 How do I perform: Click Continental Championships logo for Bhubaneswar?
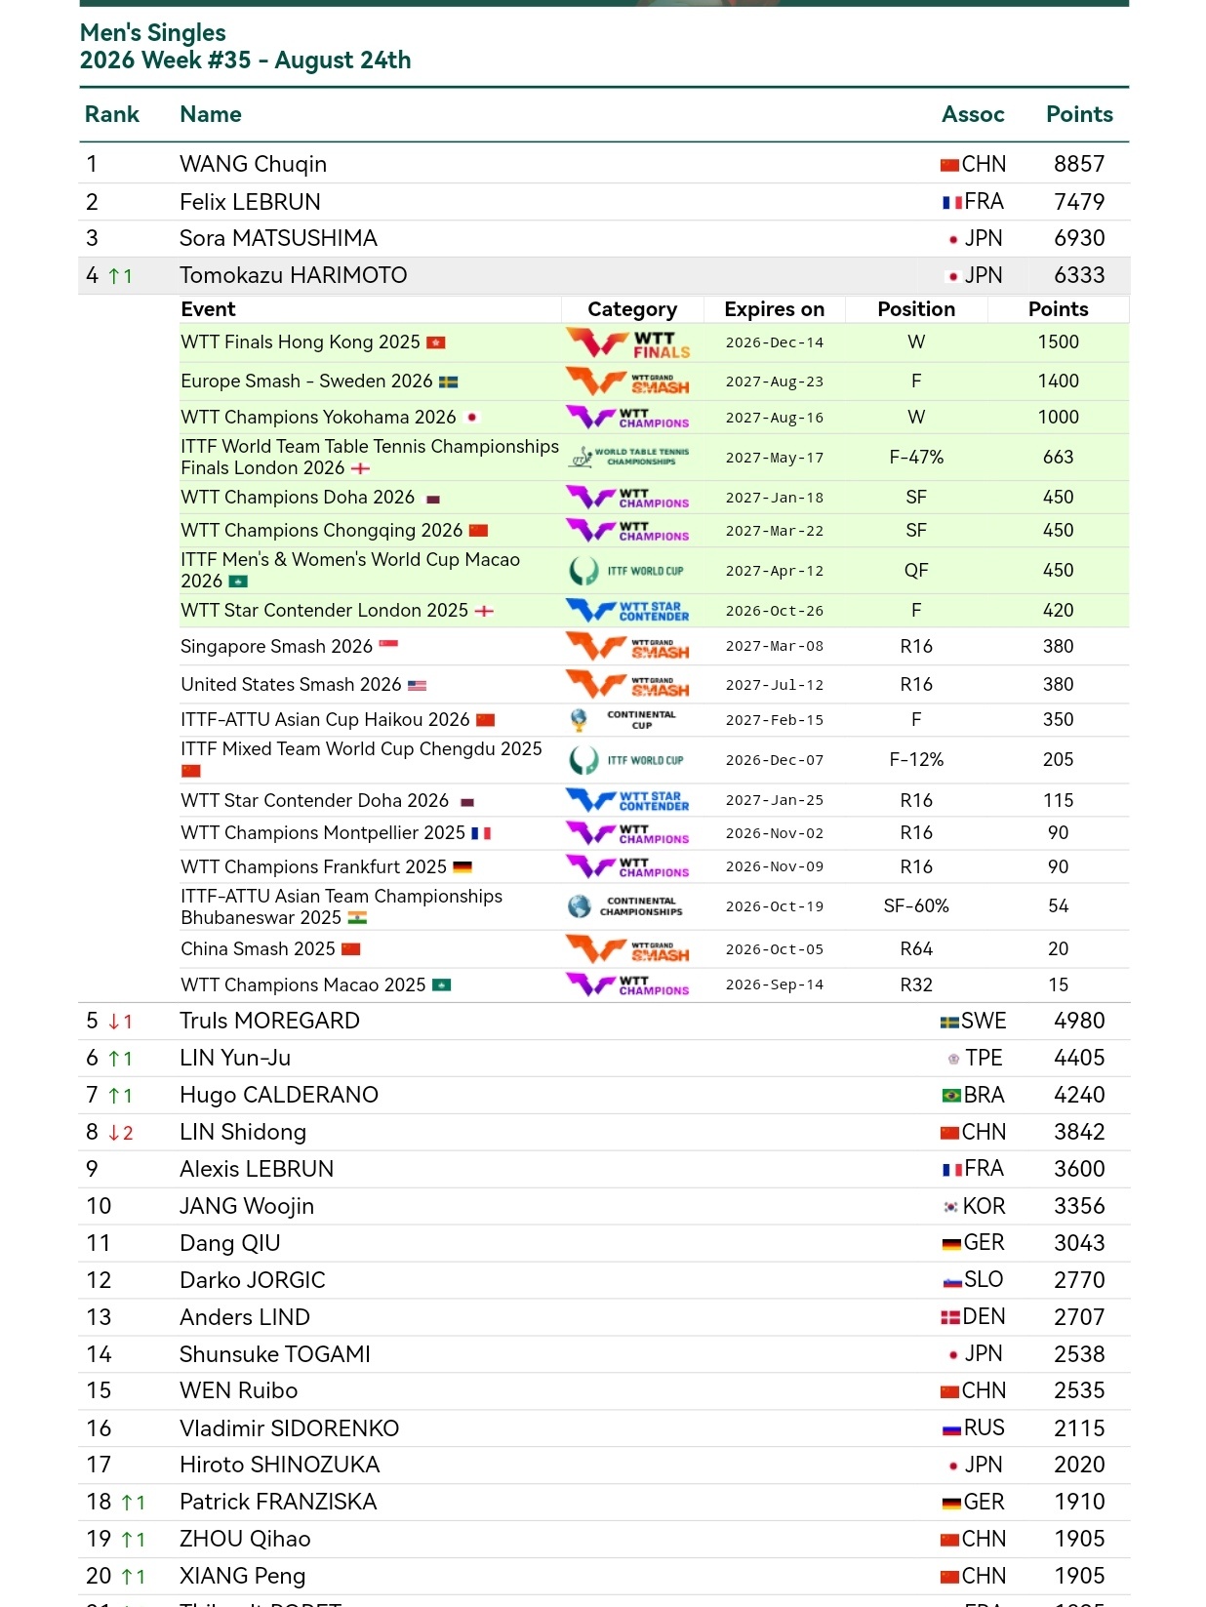625,906
